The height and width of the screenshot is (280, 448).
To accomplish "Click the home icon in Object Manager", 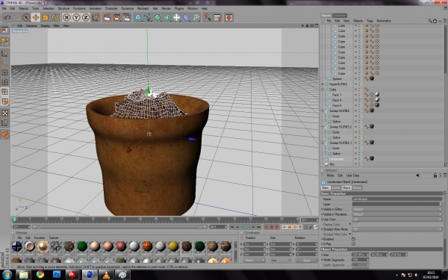I will pyautogui.click(x=435, y=21).
